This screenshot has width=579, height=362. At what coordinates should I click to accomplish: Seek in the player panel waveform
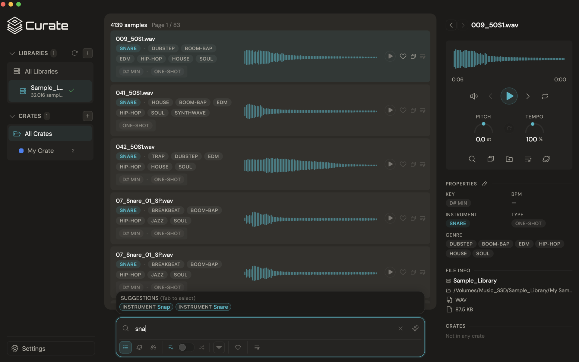click(509, 59)
